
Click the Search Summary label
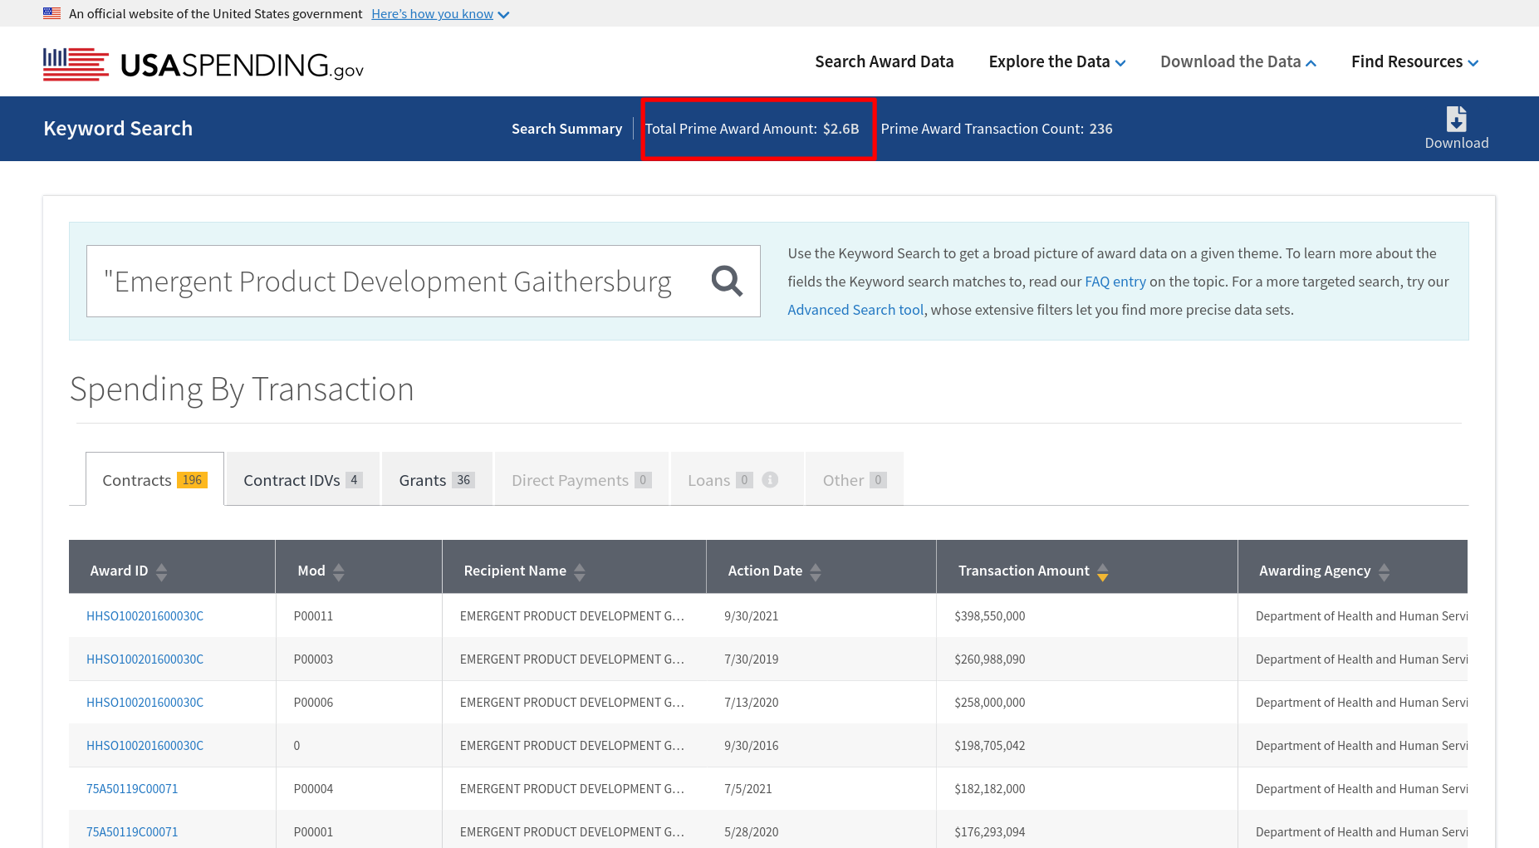click(566, 129)
